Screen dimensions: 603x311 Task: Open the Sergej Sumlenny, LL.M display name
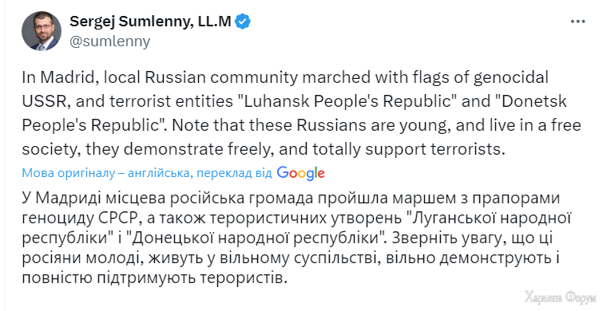click(x=150, y=22)
